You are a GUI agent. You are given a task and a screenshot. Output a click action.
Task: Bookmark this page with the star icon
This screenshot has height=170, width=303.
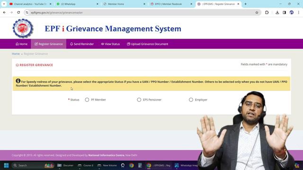(257, 13)
